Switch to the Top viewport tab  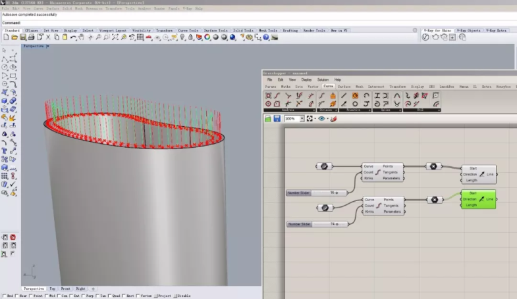(x=52, y=288)
